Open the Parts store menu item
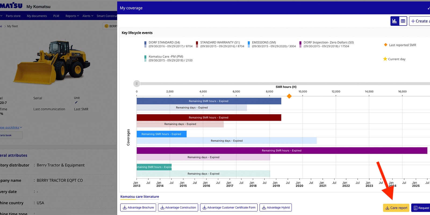This screenshot has height=215, width=430. pos(13,16)
